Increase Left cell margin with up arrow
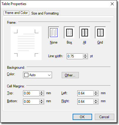This screenshot has height=125, width=119. tap(96, 92)
